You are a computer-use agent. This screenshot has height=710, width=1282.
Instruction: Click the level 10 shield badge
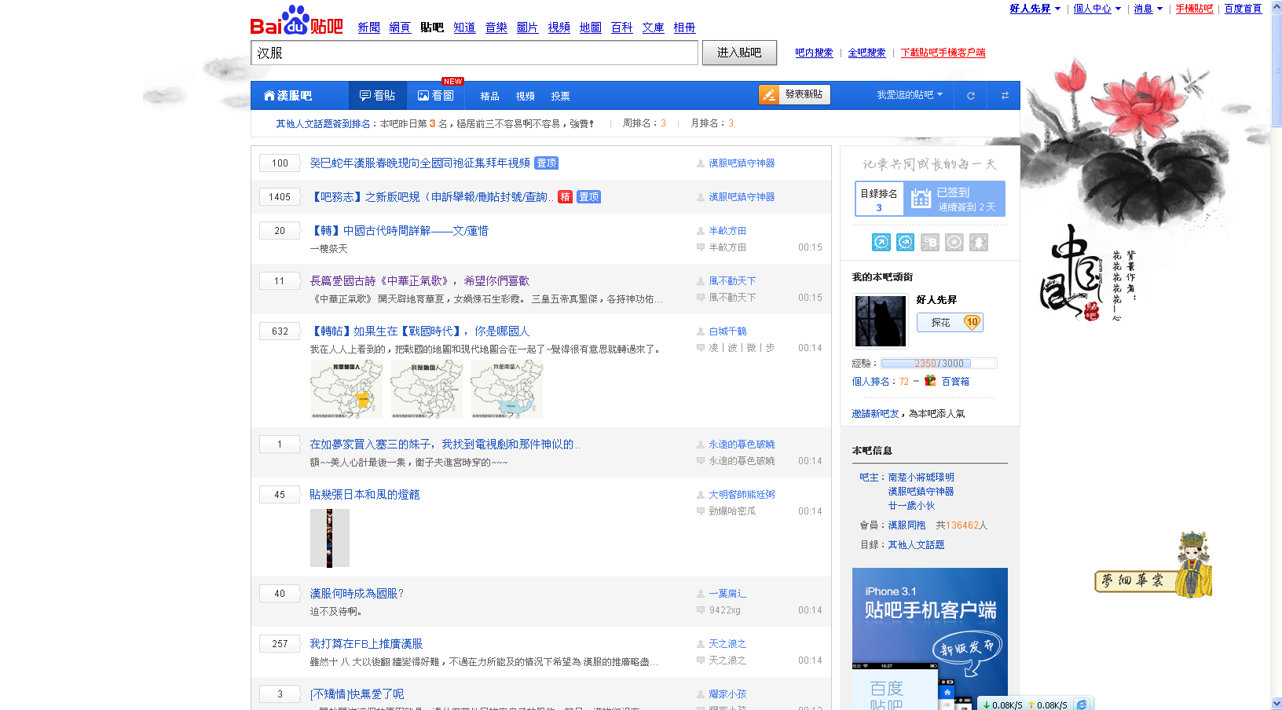[972, 322]
